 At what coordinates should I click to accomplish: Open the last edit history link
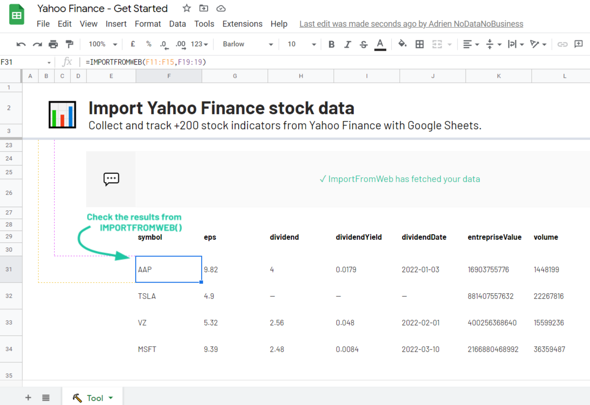(x=411, y=24)
